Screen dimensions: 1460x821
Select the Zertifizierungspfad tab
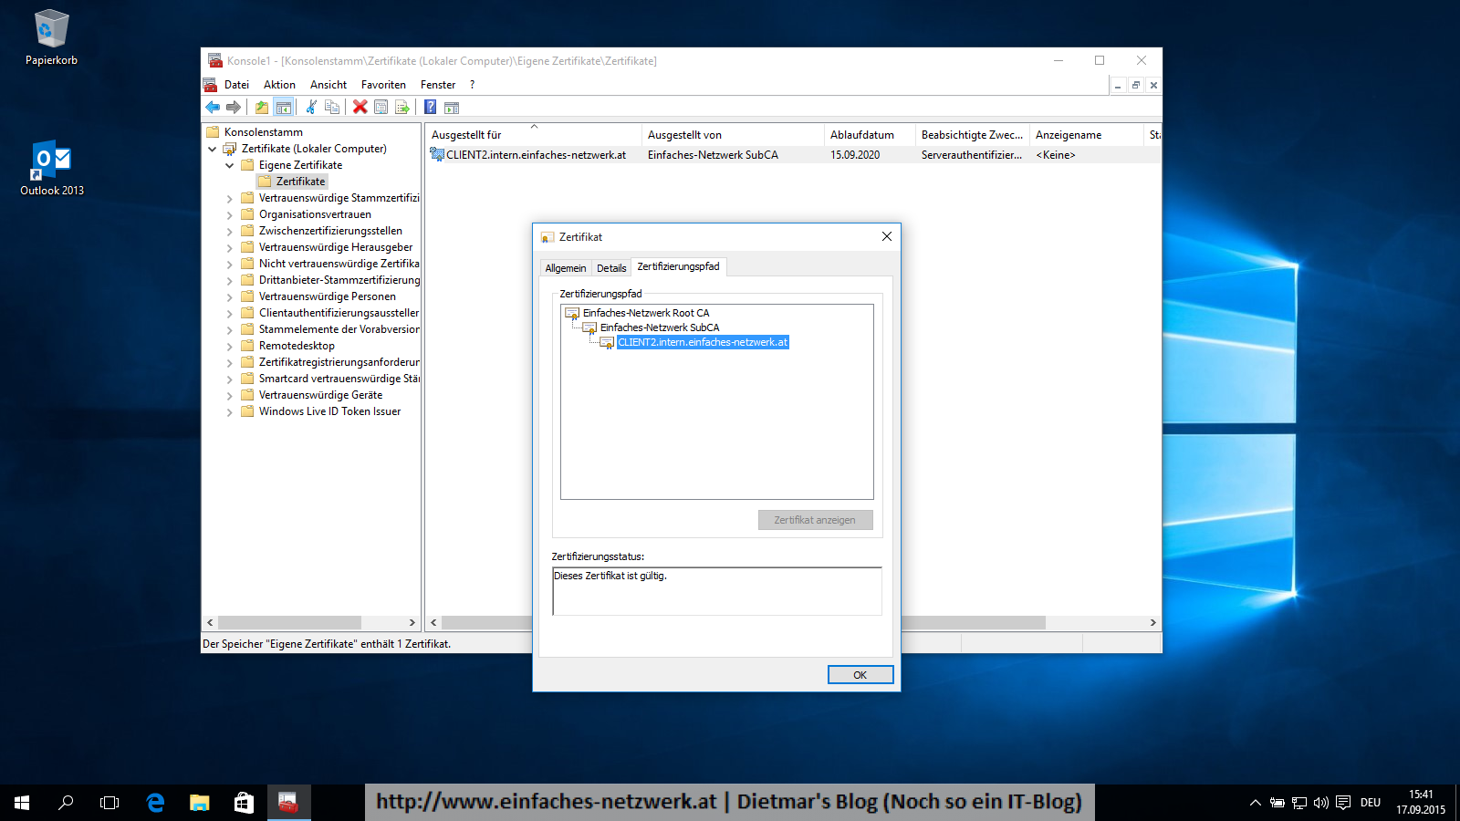(x=678, y=266)
